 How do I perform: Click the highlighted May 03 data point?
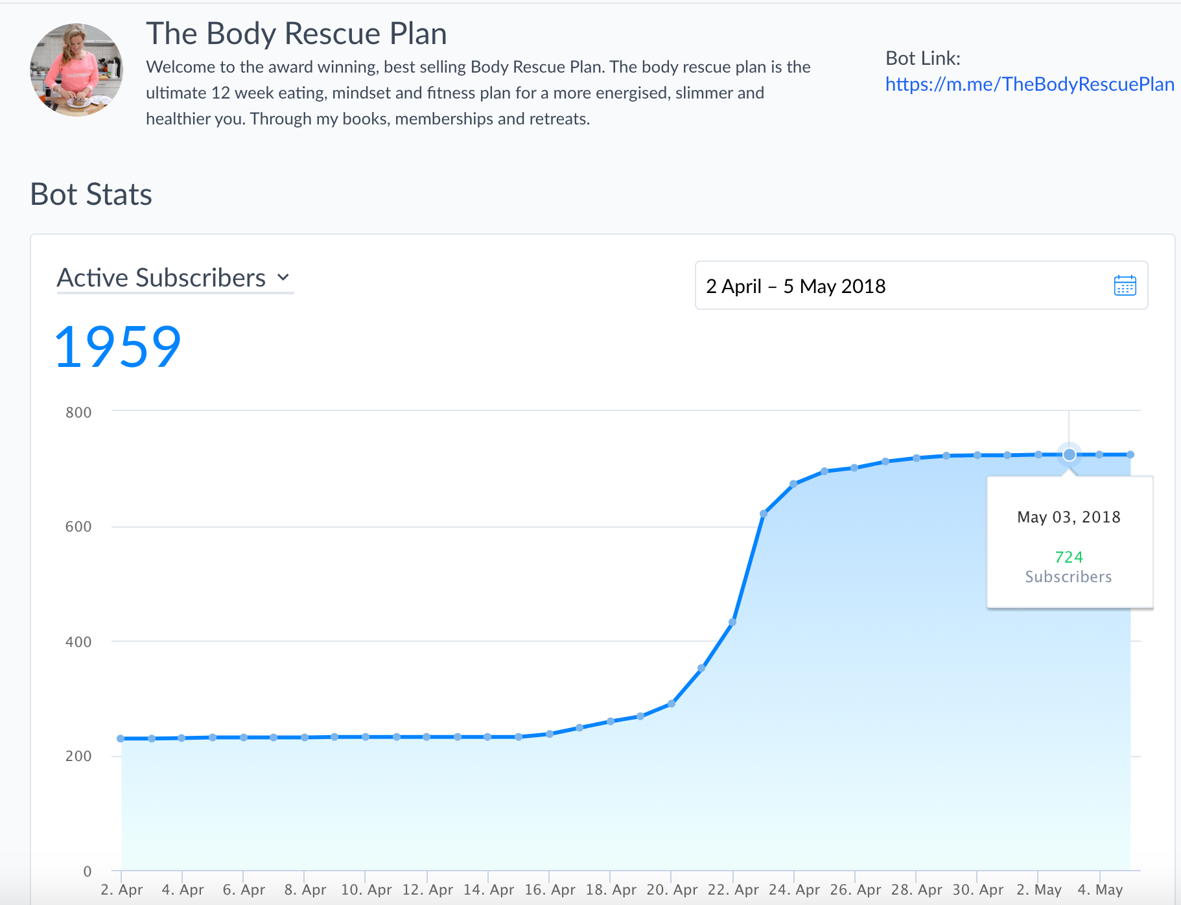(1069, 454)
